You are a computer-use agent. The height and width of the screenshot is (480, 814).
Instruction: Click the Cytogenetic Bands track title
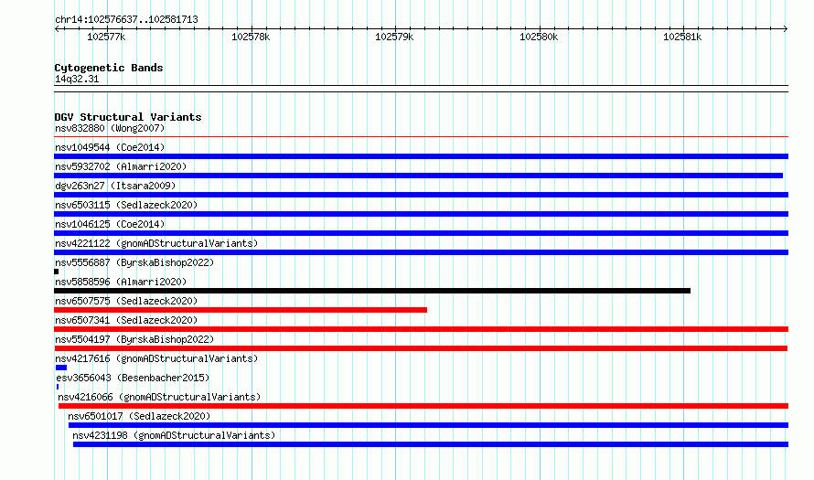[109, 68]
